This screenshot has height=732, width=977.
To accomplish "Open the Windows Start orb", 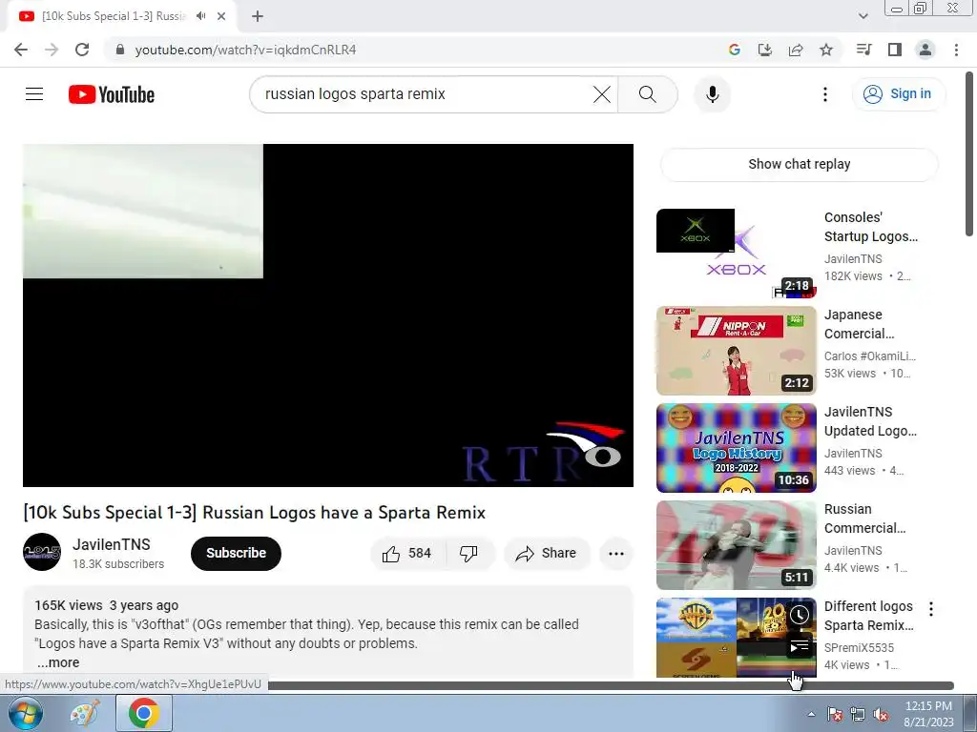I will coord(26,713).
